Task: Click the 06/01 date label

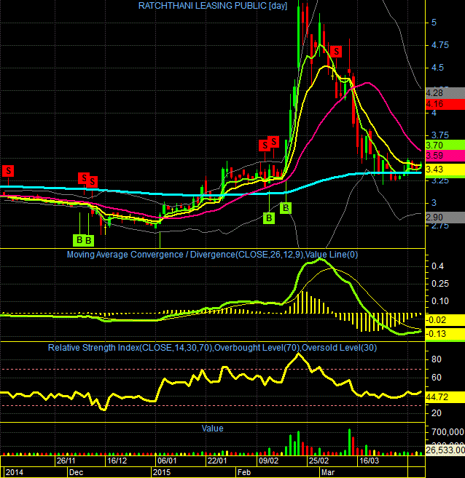Action: point(167,461)
